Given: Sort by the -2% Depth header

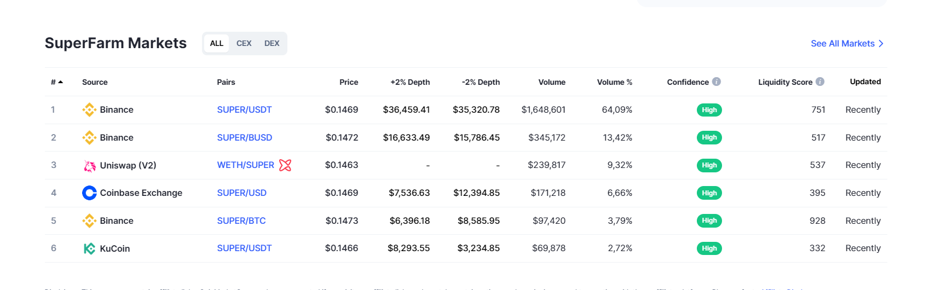Looking at the screenshot, I should (481, 82).
